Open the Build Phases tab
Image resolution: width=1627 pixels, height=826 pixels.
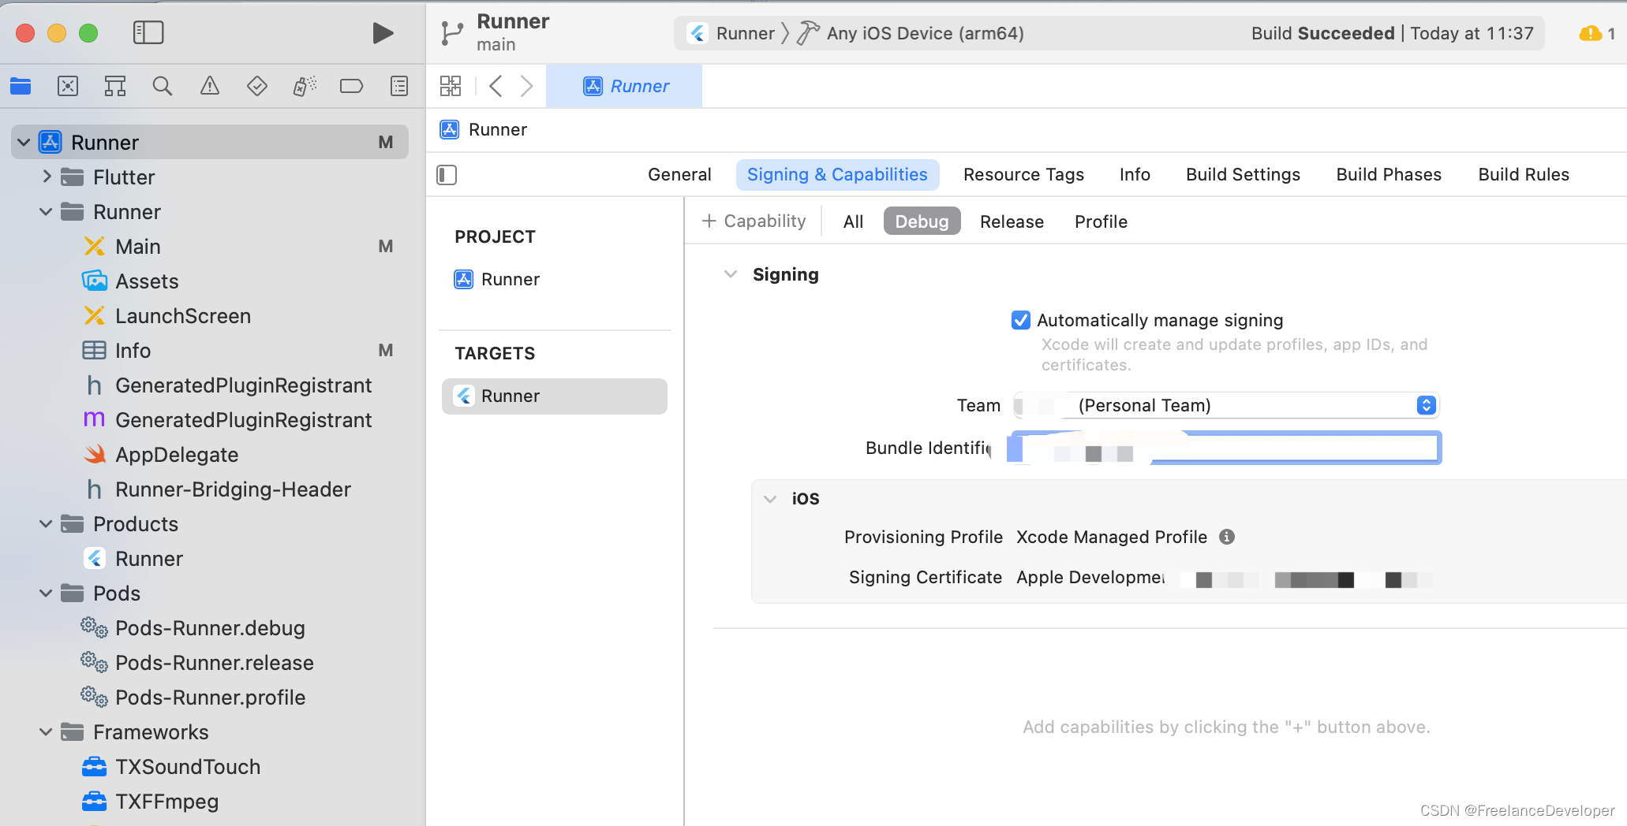[x=1389, y=175]
